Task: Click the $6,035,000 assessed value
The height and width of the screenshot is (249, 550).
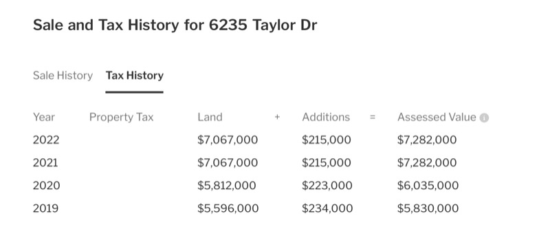Action: [x=428, y=186]
